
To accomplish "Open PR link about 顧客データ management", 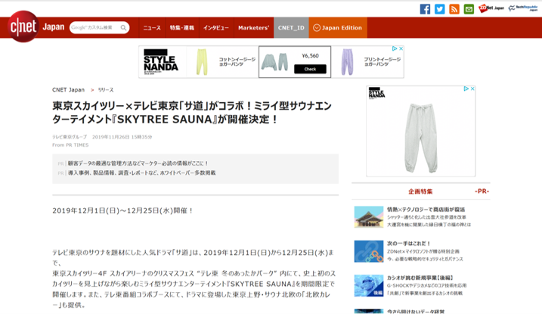I will 138,163.
